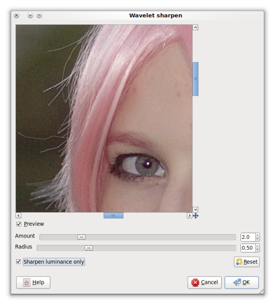Click the horizontal preview scrollbar thumb
Viewport: 275px width, 305px height.
tap(113, 215)
